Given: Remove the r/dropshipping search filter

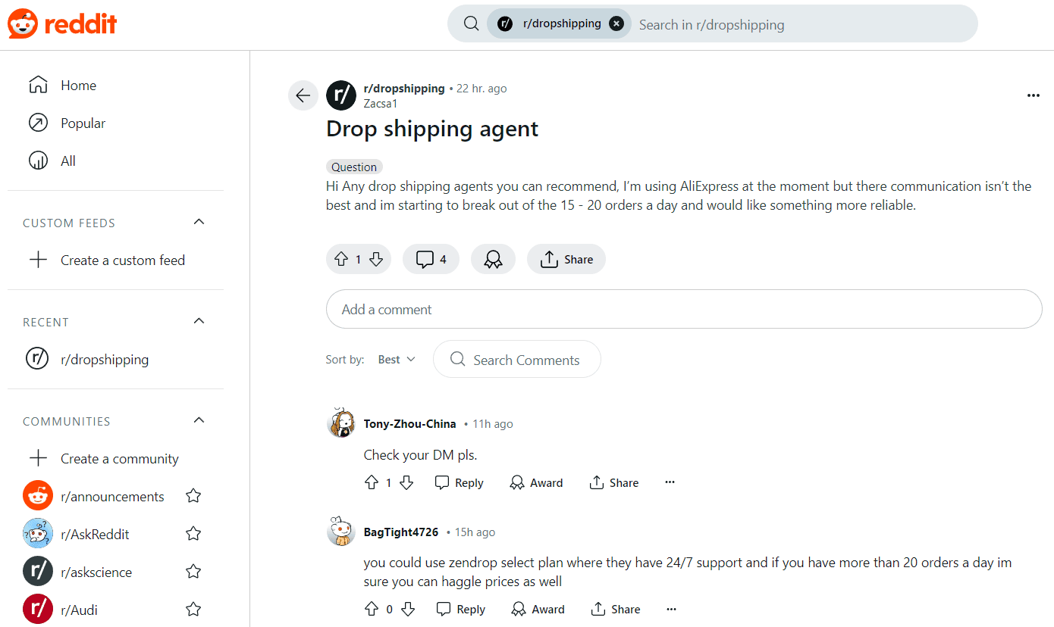Looking at the screenshot, I should point(616,23).
